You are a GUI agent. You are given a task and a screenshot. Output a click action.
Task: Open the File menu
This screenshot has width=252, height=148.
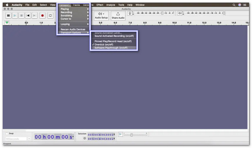[x=27, y=5]
